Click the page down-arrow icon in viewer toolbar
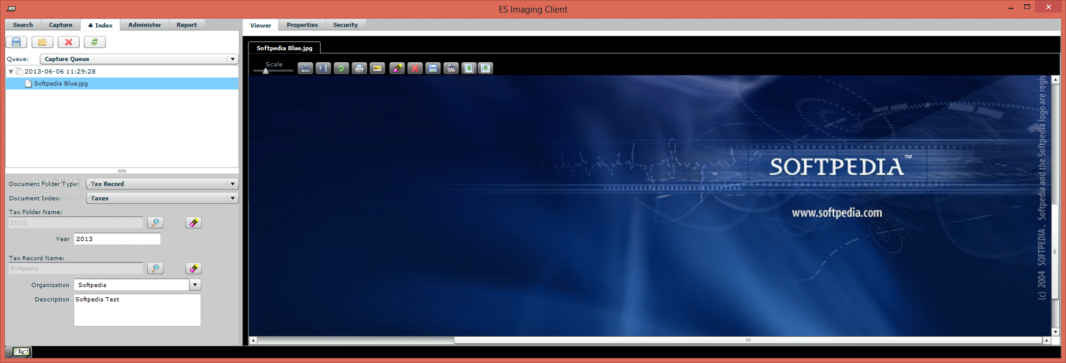Viewport: 1066px width, 363px height. point(485,68)
